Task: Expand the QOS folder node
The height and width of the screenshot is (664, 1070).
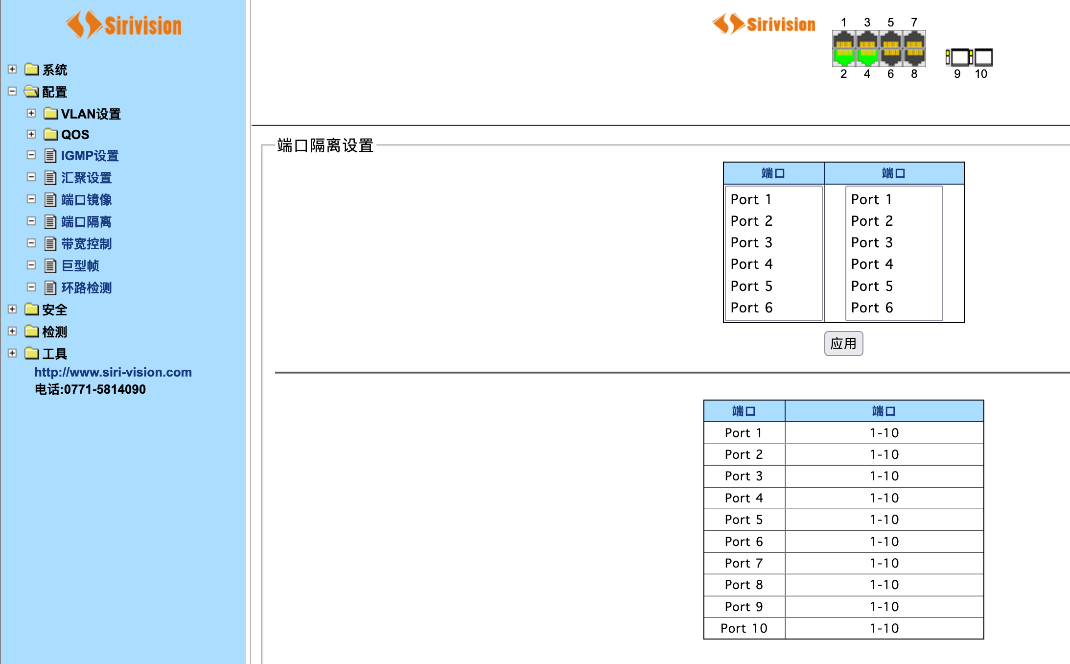Action: [31, 134]
